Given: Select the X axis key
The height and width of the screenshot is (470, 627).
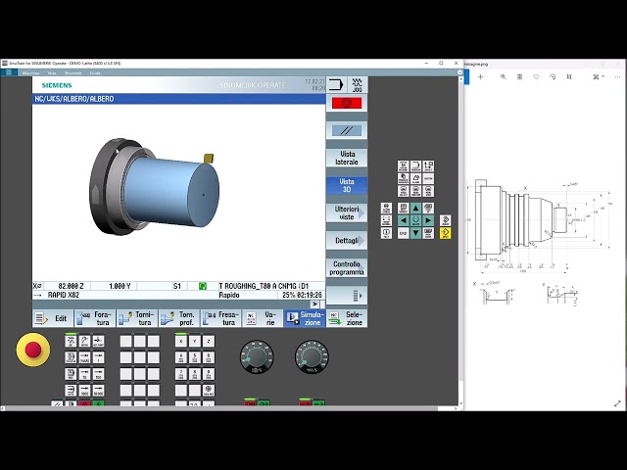Looking at the screenshot, I should tap(180, 342).
